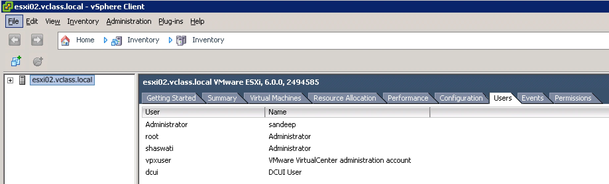This screenshot has height=184, width=609.
Task: Click the second Inventory breadcrumb text
Action: tap(208, 40)
